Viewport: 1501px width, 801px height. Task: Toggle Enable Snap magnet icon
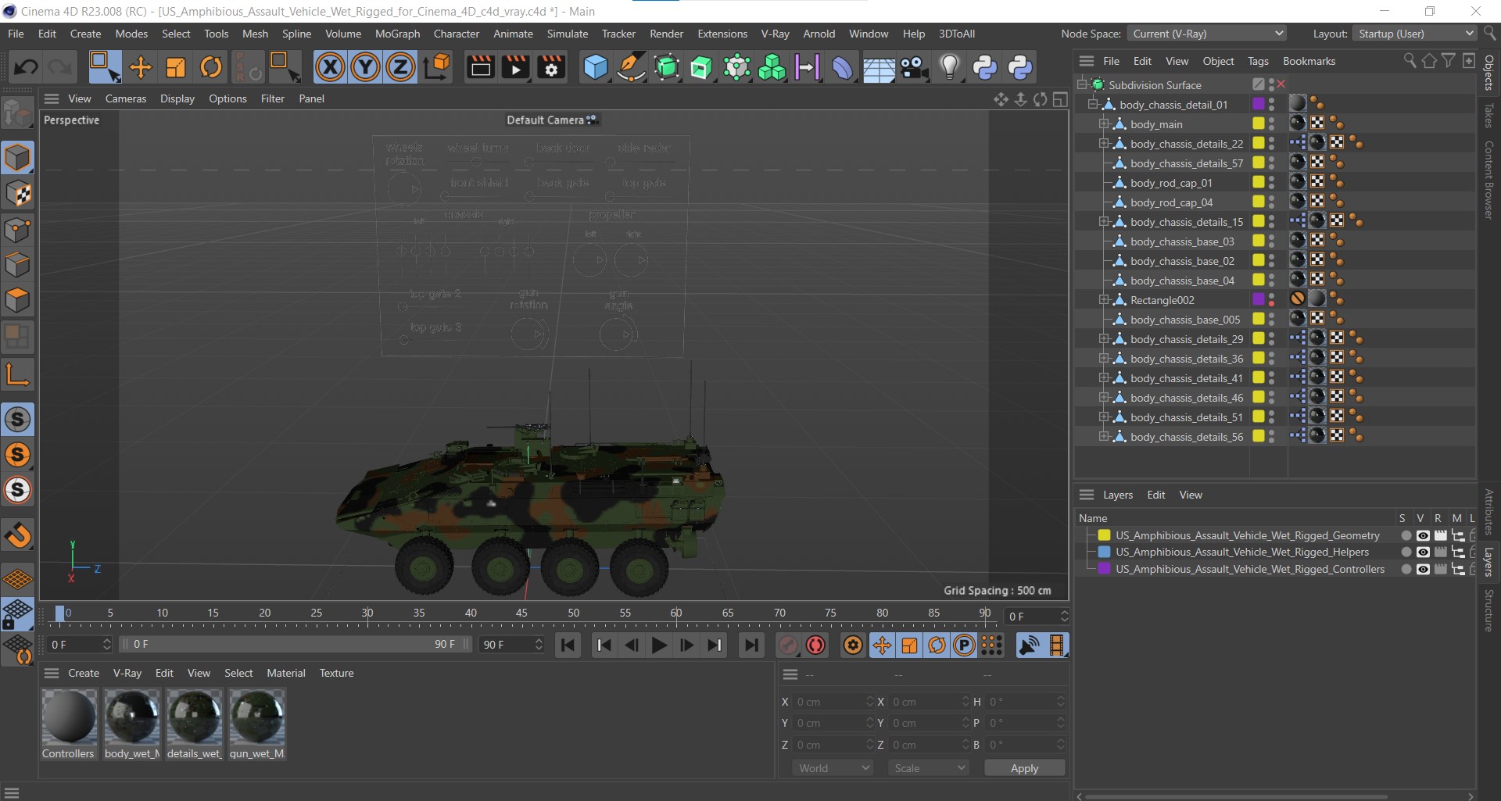tap(17, 535)
